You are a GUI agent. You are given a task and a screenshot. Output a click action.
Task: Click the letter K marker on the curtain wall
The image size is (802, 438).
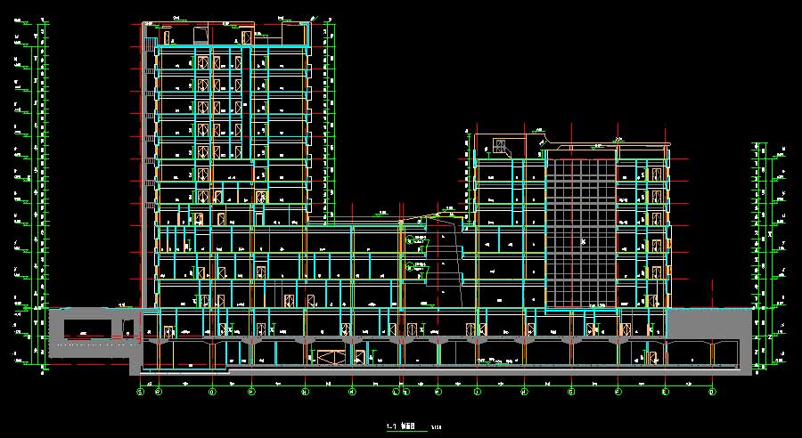[x=584, y=242]
